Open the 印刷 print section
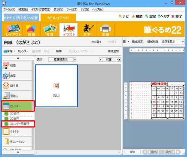Viewport: 187px width, 157px height. click(105, 30)
